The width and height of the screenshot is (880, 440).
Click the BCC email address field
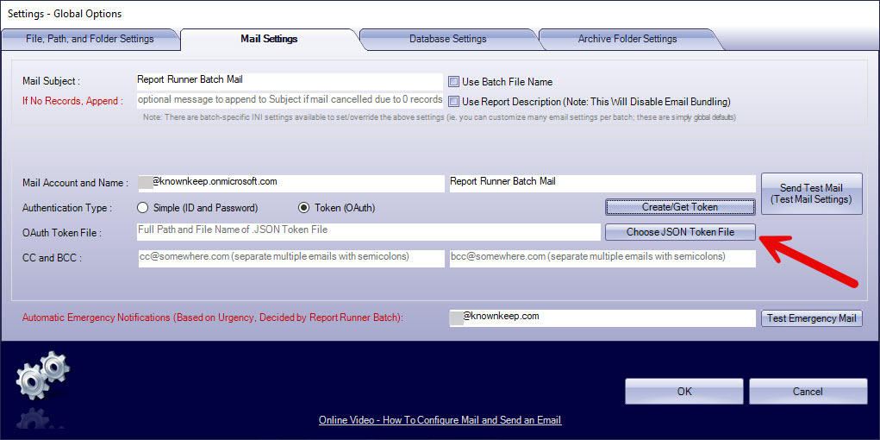click(x=602, y=257)
